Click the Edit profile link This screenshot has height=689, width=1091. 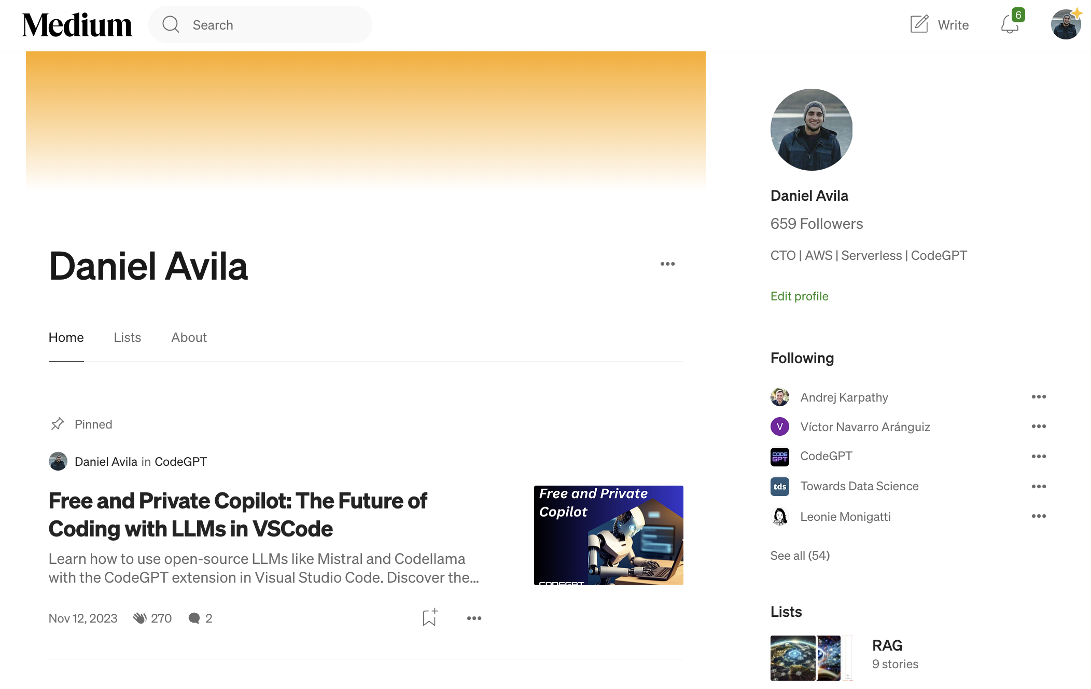(x=799, y=296)
